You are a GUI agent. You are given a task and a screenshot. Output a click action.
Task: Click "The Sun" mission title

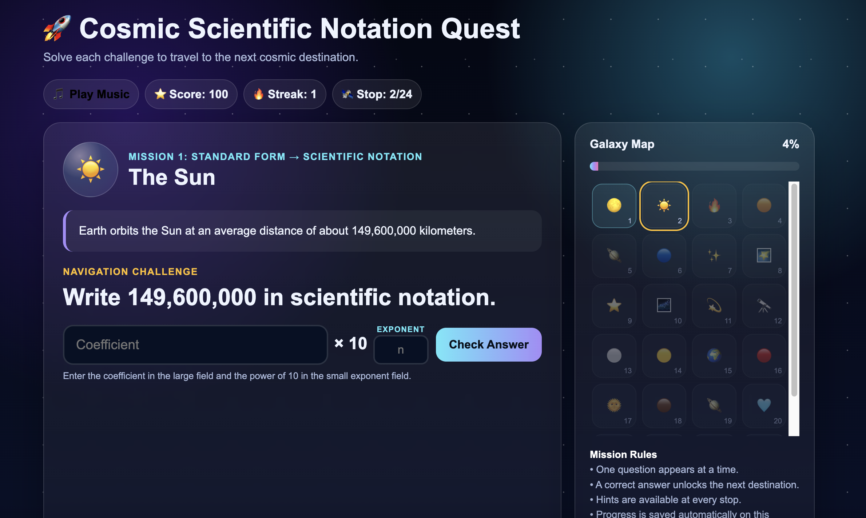point(172,177)
